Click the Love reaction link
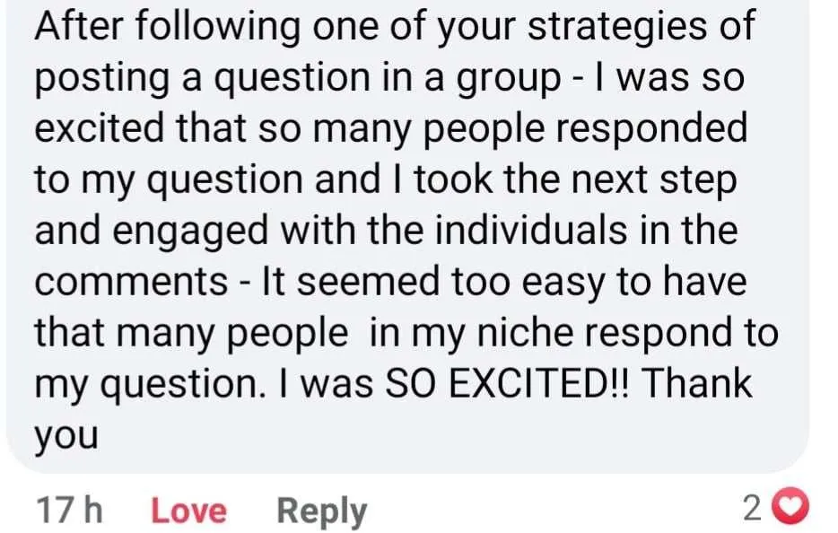 [x=189, y=511]
